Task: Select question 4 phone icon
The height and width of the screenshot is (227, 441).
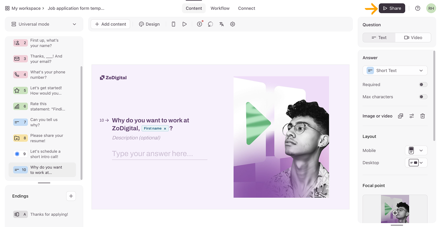Action: pos(21,75)
